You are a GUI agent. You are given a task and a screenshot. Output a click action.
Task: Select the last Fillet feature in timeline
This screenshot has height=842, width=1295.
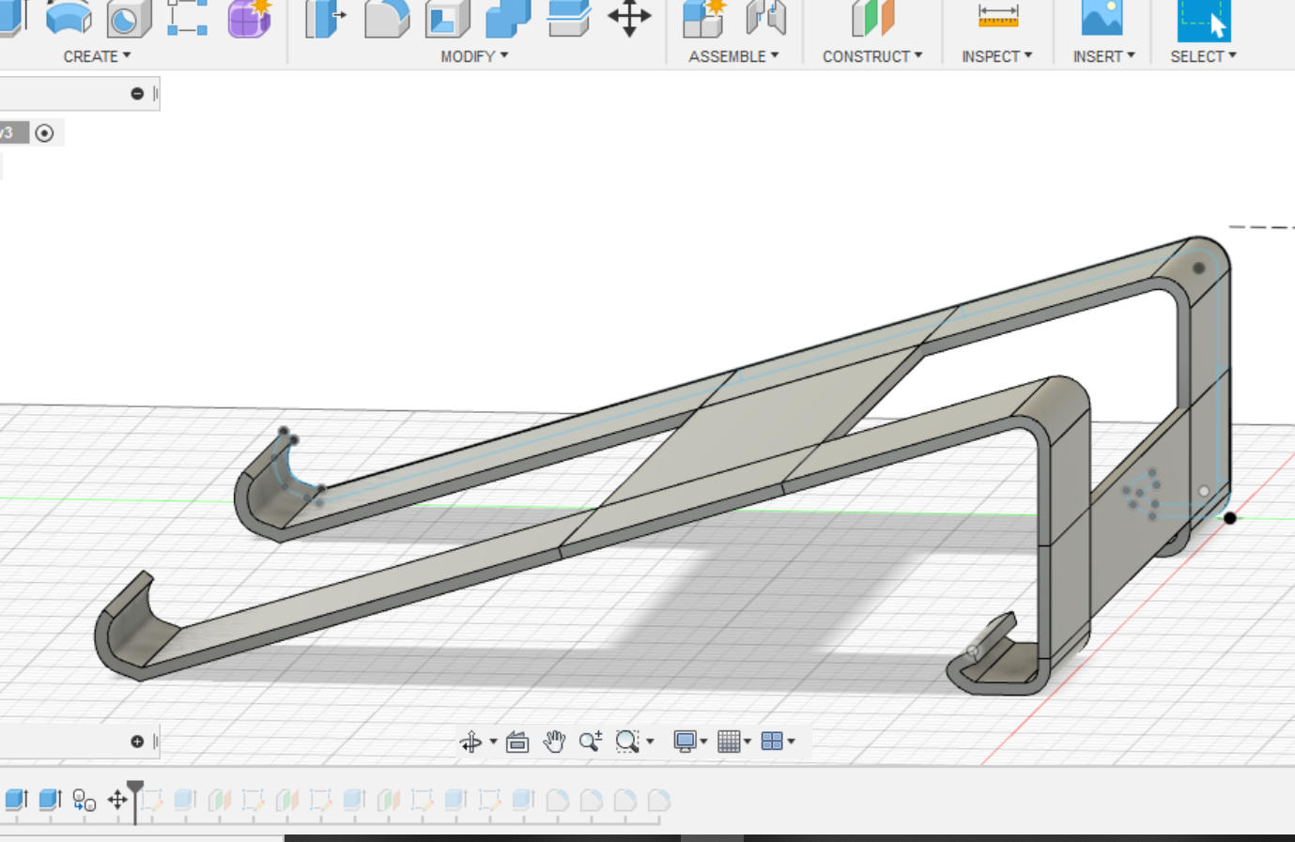pyautogui.click(x=658, y=800)
